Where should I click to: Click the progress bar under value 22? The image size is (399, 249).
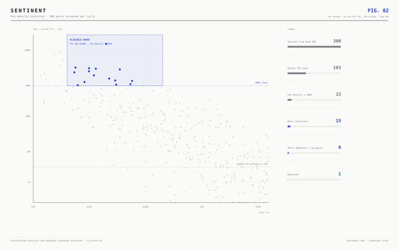click(314, 100)
